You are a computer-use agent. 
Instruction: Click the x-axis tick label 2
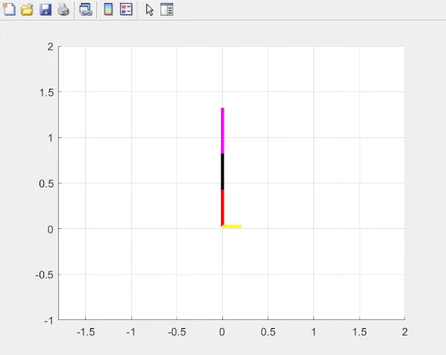(405, 332)
